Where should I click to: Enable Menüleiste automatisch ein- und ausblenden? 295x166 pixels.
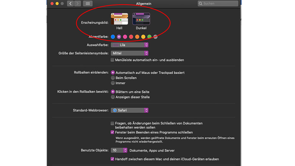[113, 60]
